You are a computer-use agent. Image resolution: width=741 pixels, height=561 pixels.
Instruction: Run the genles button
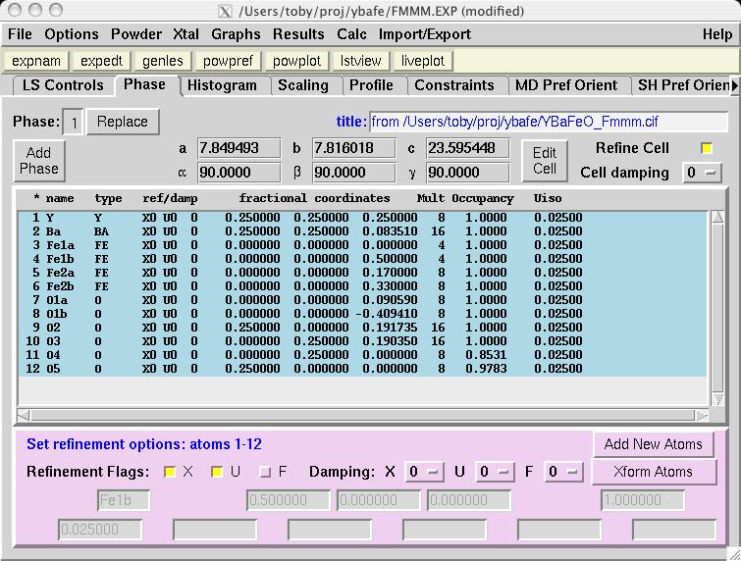(x=163, y=61)
